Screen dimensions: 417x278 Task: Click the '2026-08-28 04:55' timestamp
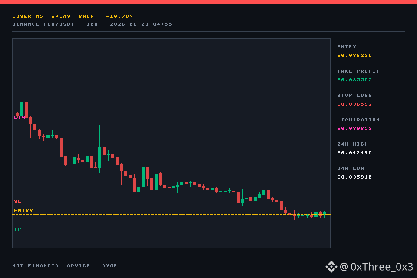(141, 24)
